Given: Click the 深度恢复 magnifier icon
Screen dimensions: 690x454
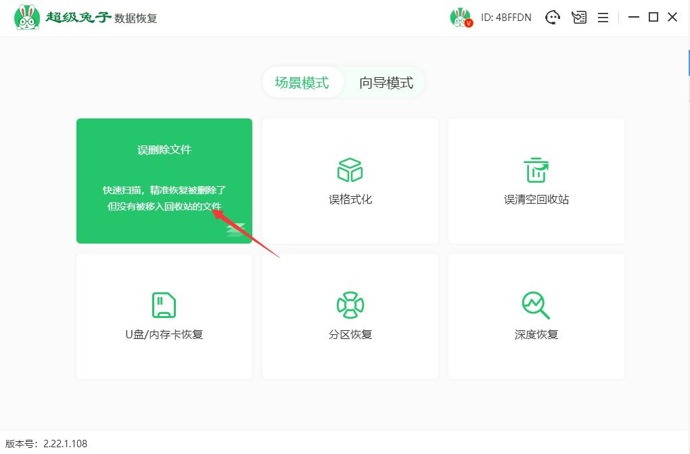Looking at the screenshot, I should [536, 305].
